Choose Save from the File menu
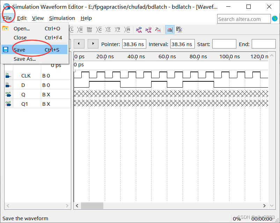 [35, 50]
